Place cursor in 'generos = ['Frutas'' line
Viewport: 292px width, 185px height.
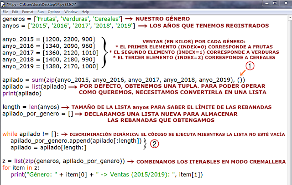pos(63,19)
